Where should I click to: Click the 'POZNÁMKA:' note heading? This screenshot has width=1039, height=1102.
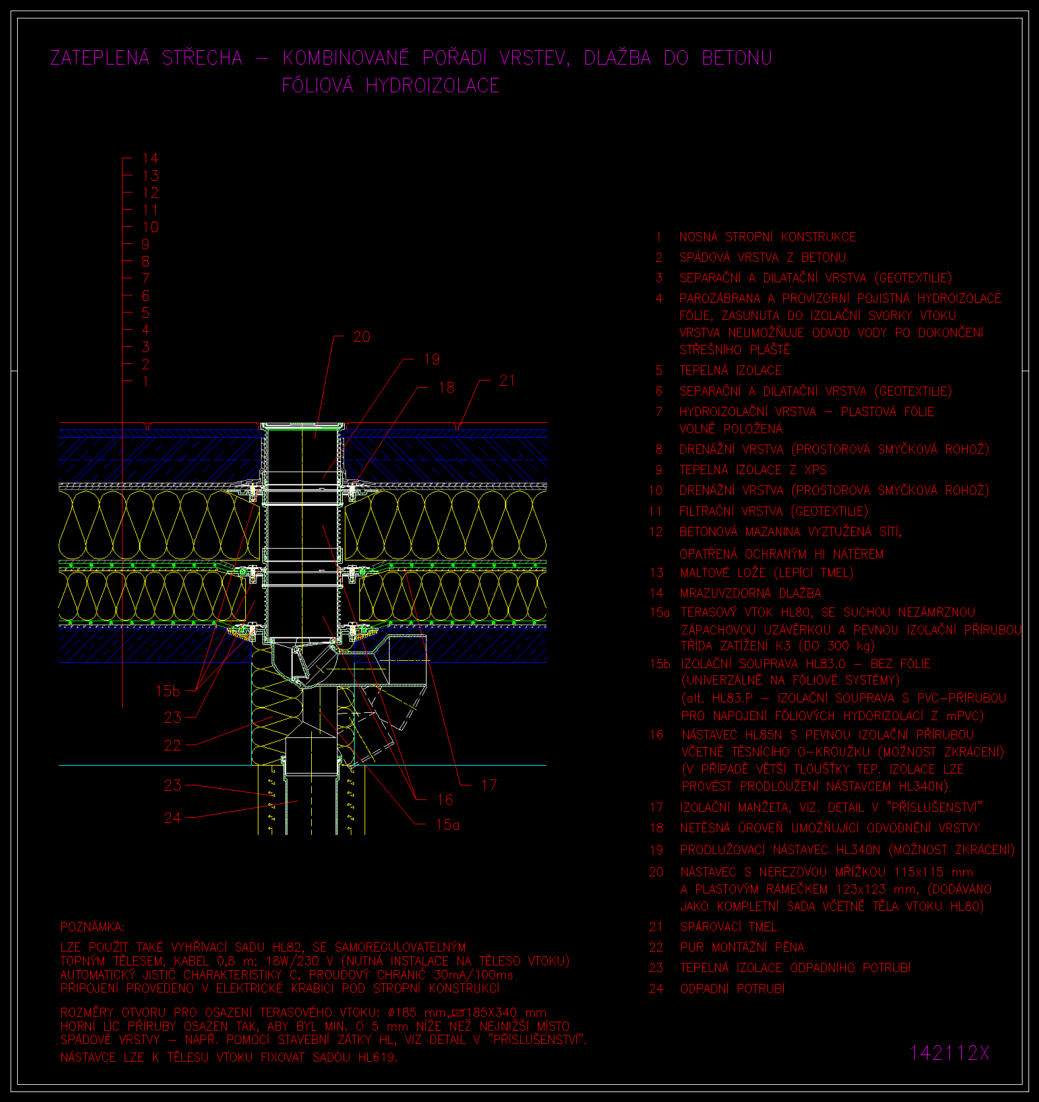(92, 927)
